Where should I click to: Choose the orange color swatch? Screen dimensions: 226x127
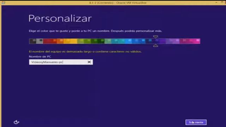point(60,41)
